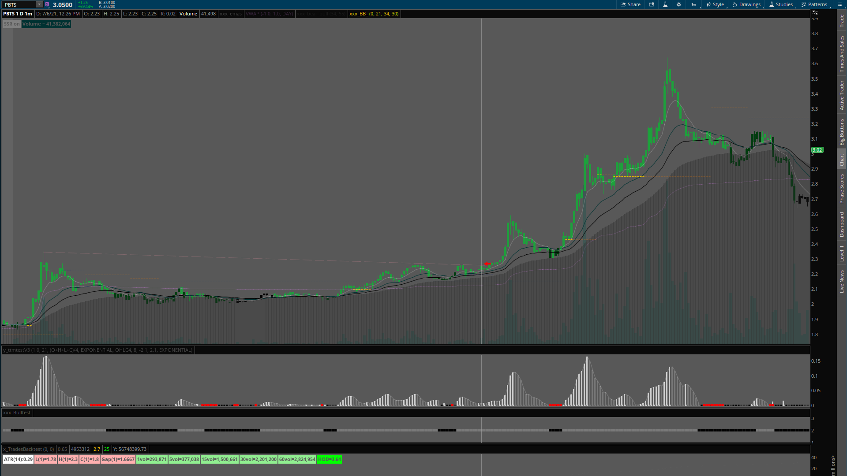Click the Volume = 41,382,064 label
This screenshot has width=847, height=476.
[x=46, y=24]
